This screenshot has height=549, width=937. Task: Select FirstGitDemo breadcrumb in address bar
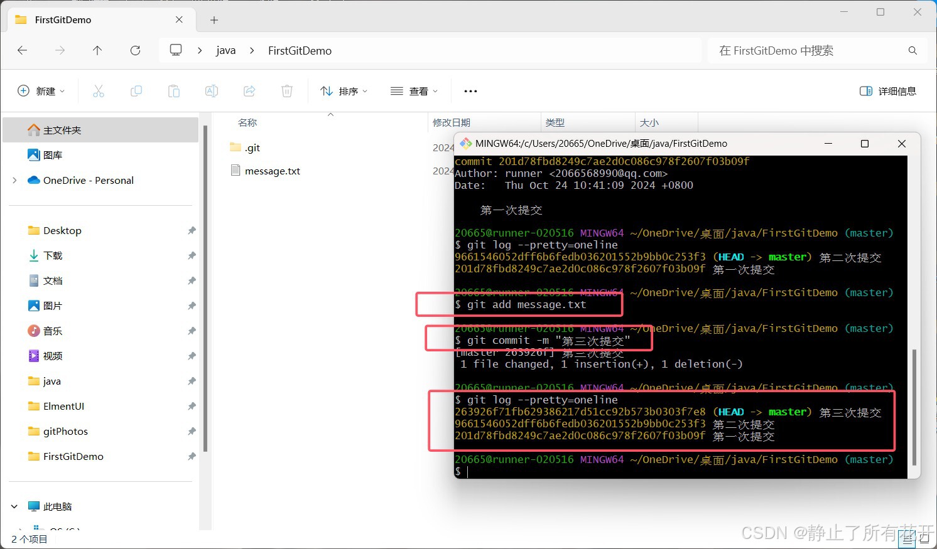click(x=300, y=51)
